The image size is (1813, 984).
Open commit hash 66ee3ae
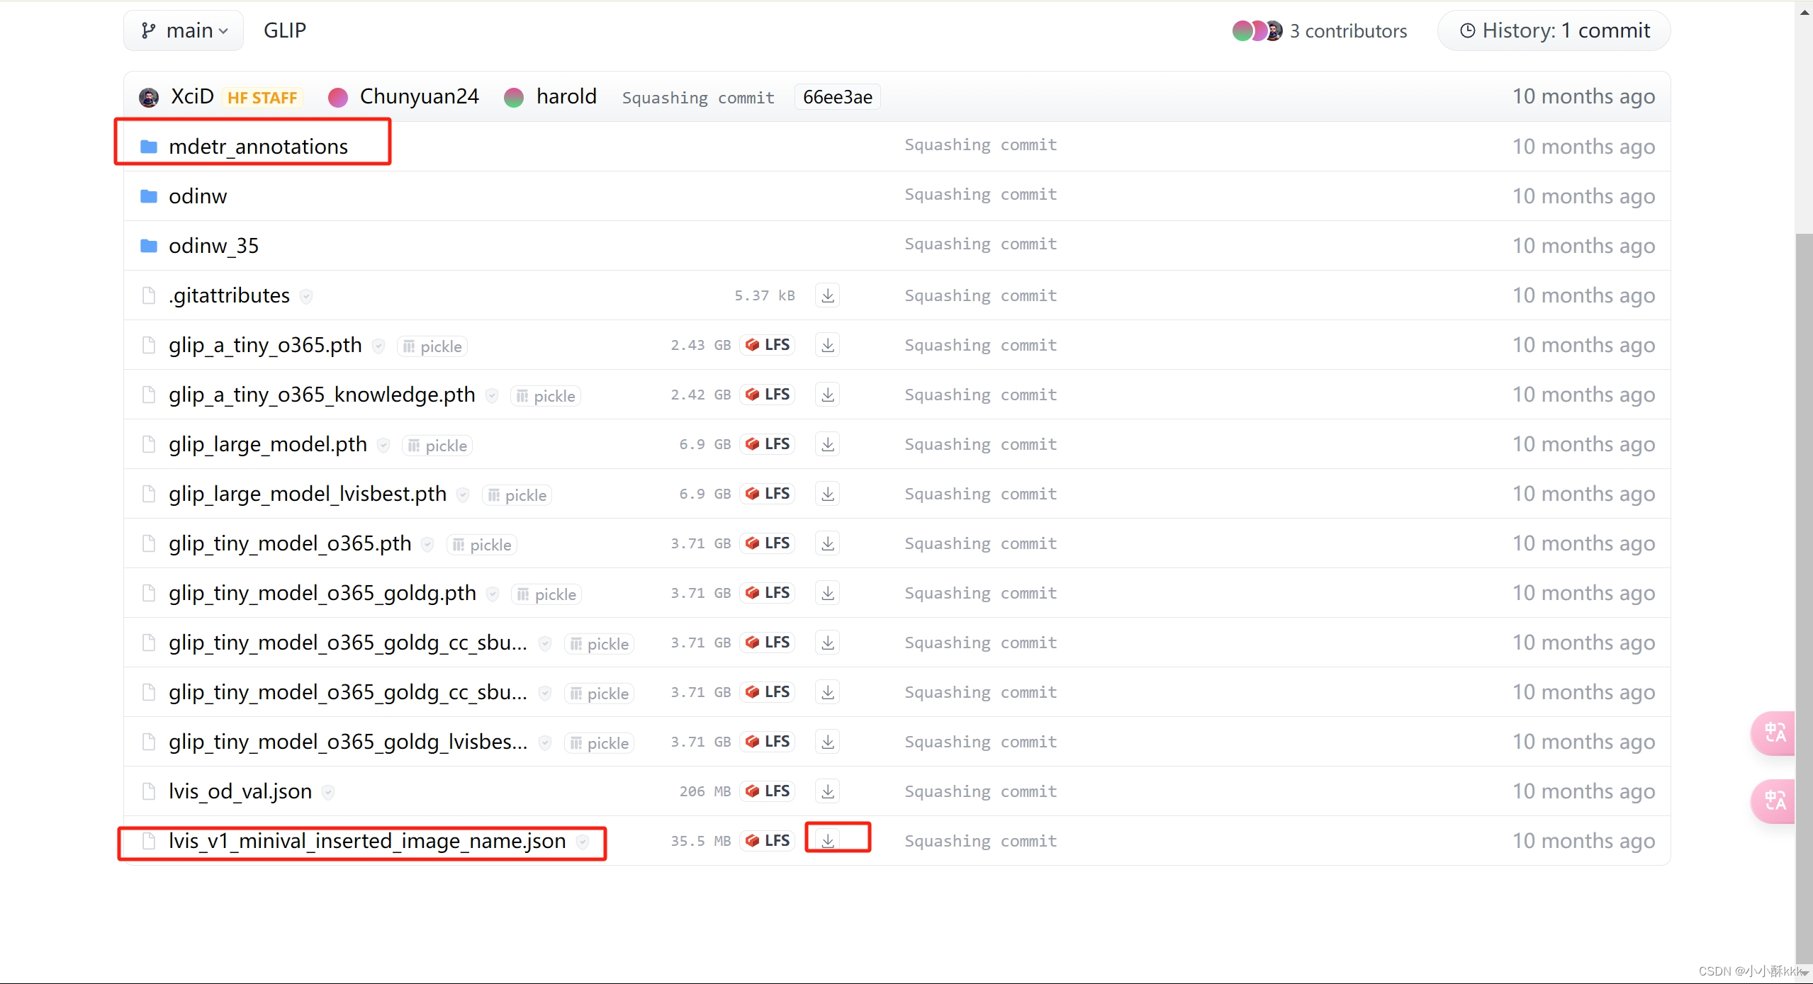point(837,97)
